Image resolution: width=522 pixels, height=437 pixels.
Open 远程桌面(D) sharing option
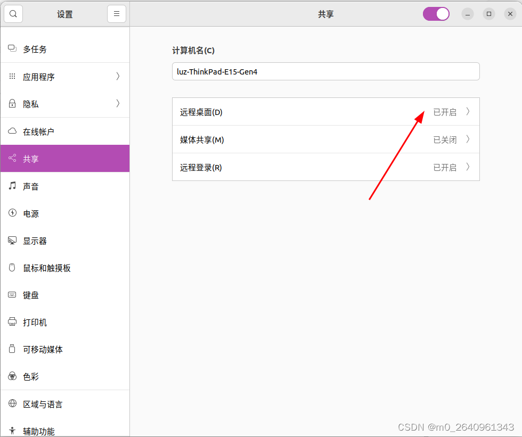point(326,112)
